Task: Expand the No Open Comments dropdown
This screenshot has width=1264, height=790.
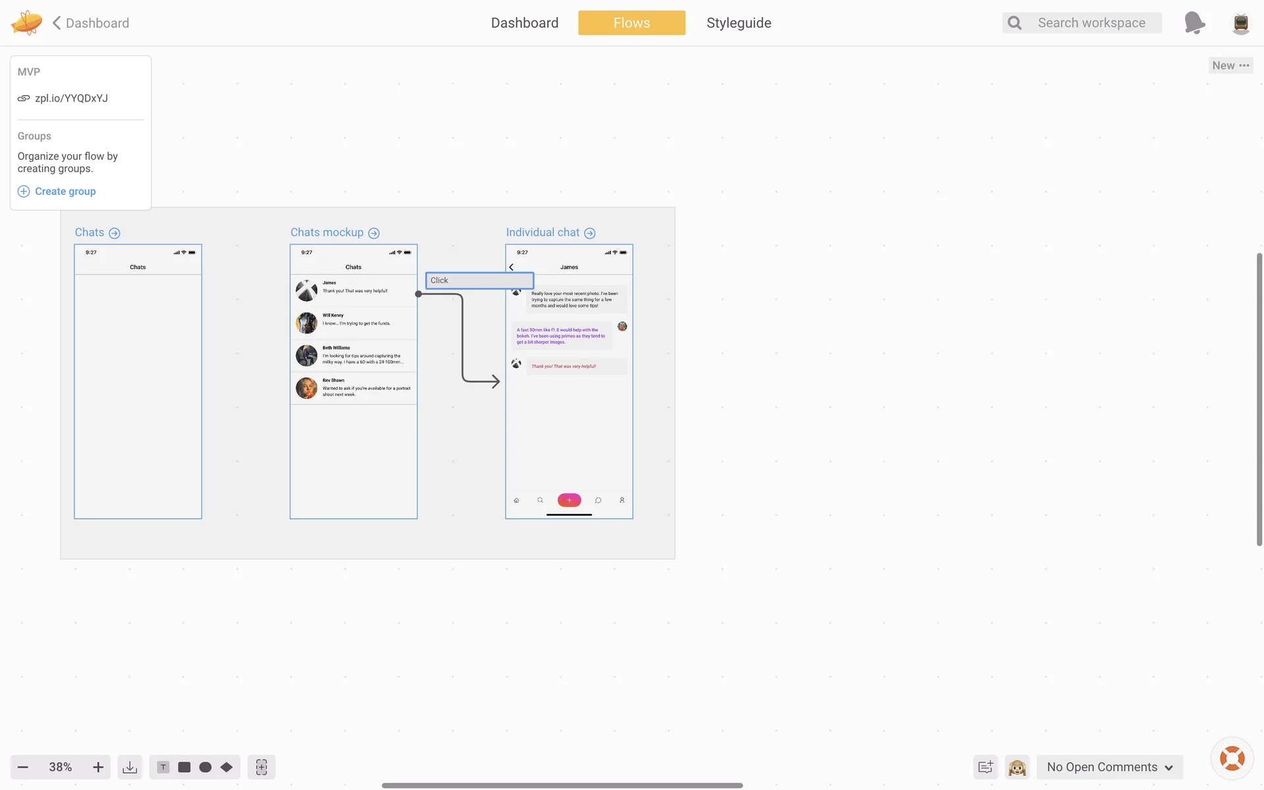Action: 1110,767
